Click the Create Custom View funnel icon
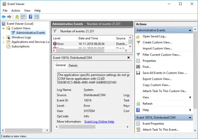Image resolution: width=198 pixels, height=139 pixels. [138, 42]
